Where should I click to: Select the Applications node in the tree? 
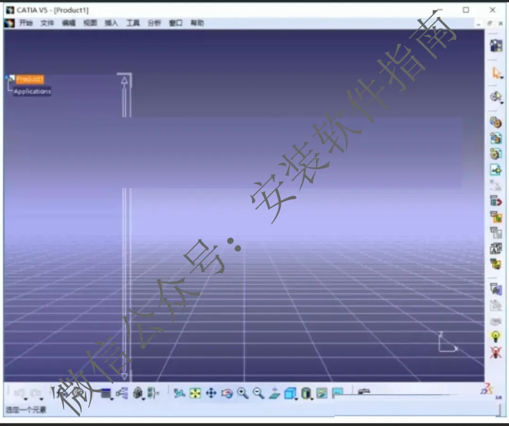click(32, 91)
